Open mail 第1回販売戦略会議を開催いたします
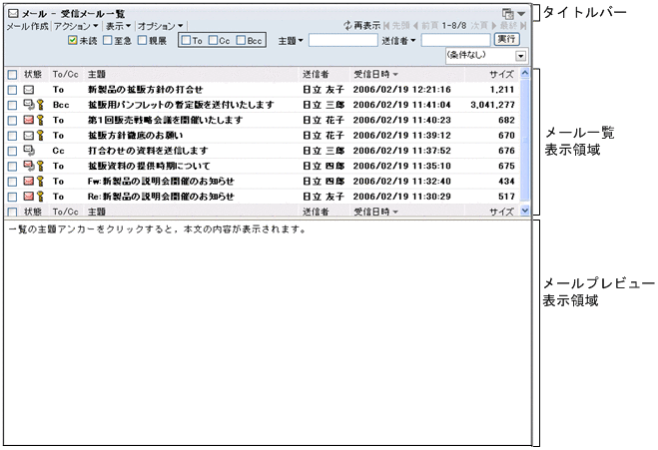The height and width of the screenshot is (450, 658). [x=166, y=120]
